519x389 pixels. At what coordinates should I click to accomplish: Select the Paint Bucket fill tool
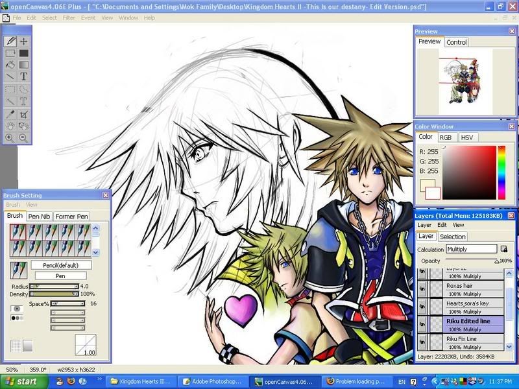10,65
